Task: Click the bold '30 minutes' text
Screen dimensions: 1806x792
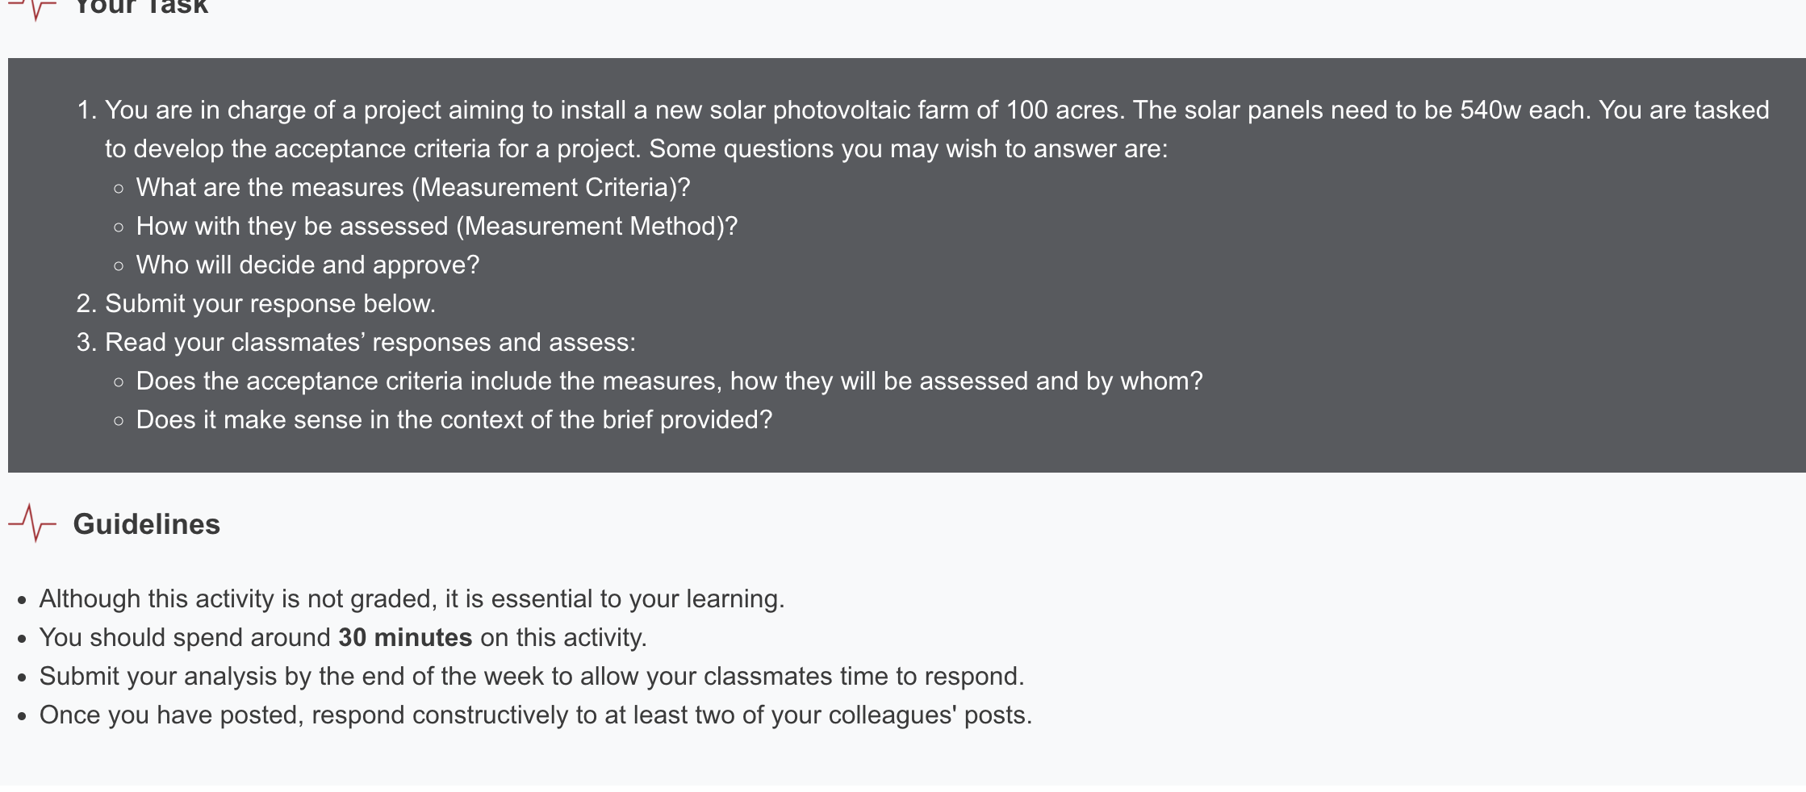Action: click(x=405, y=637)
